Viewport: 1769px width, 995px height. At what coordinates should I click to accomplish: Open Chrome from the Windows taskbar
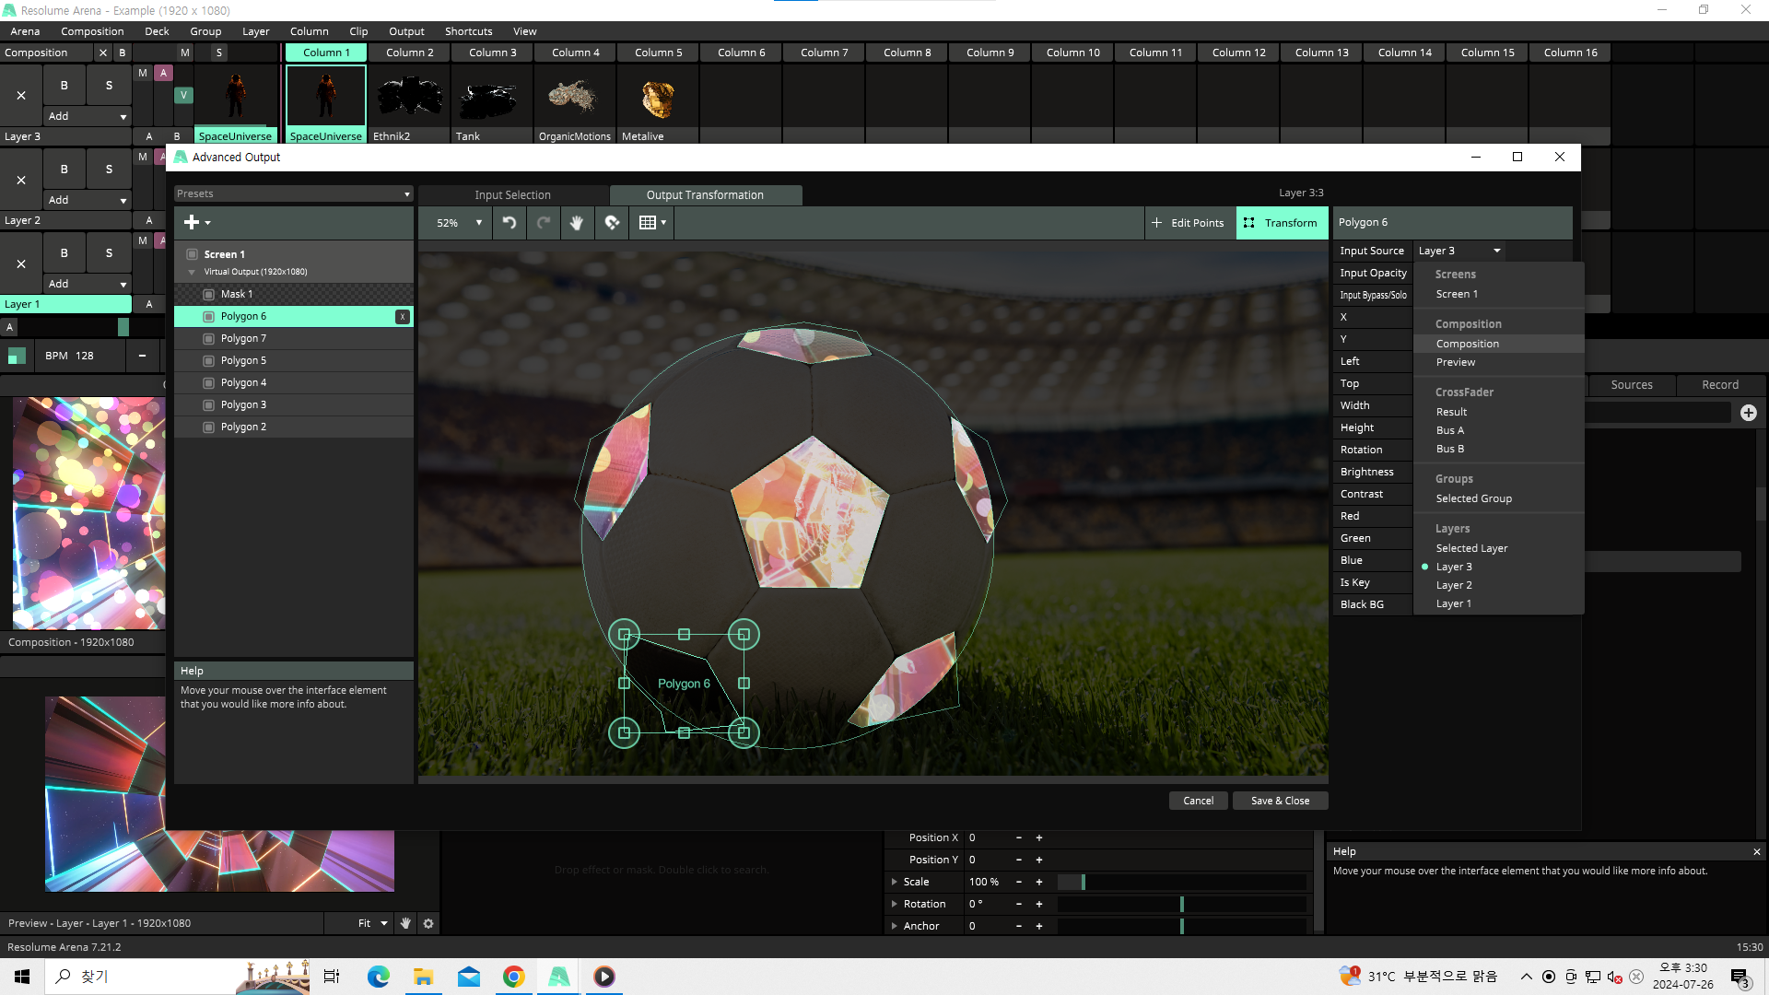[513, 977]
